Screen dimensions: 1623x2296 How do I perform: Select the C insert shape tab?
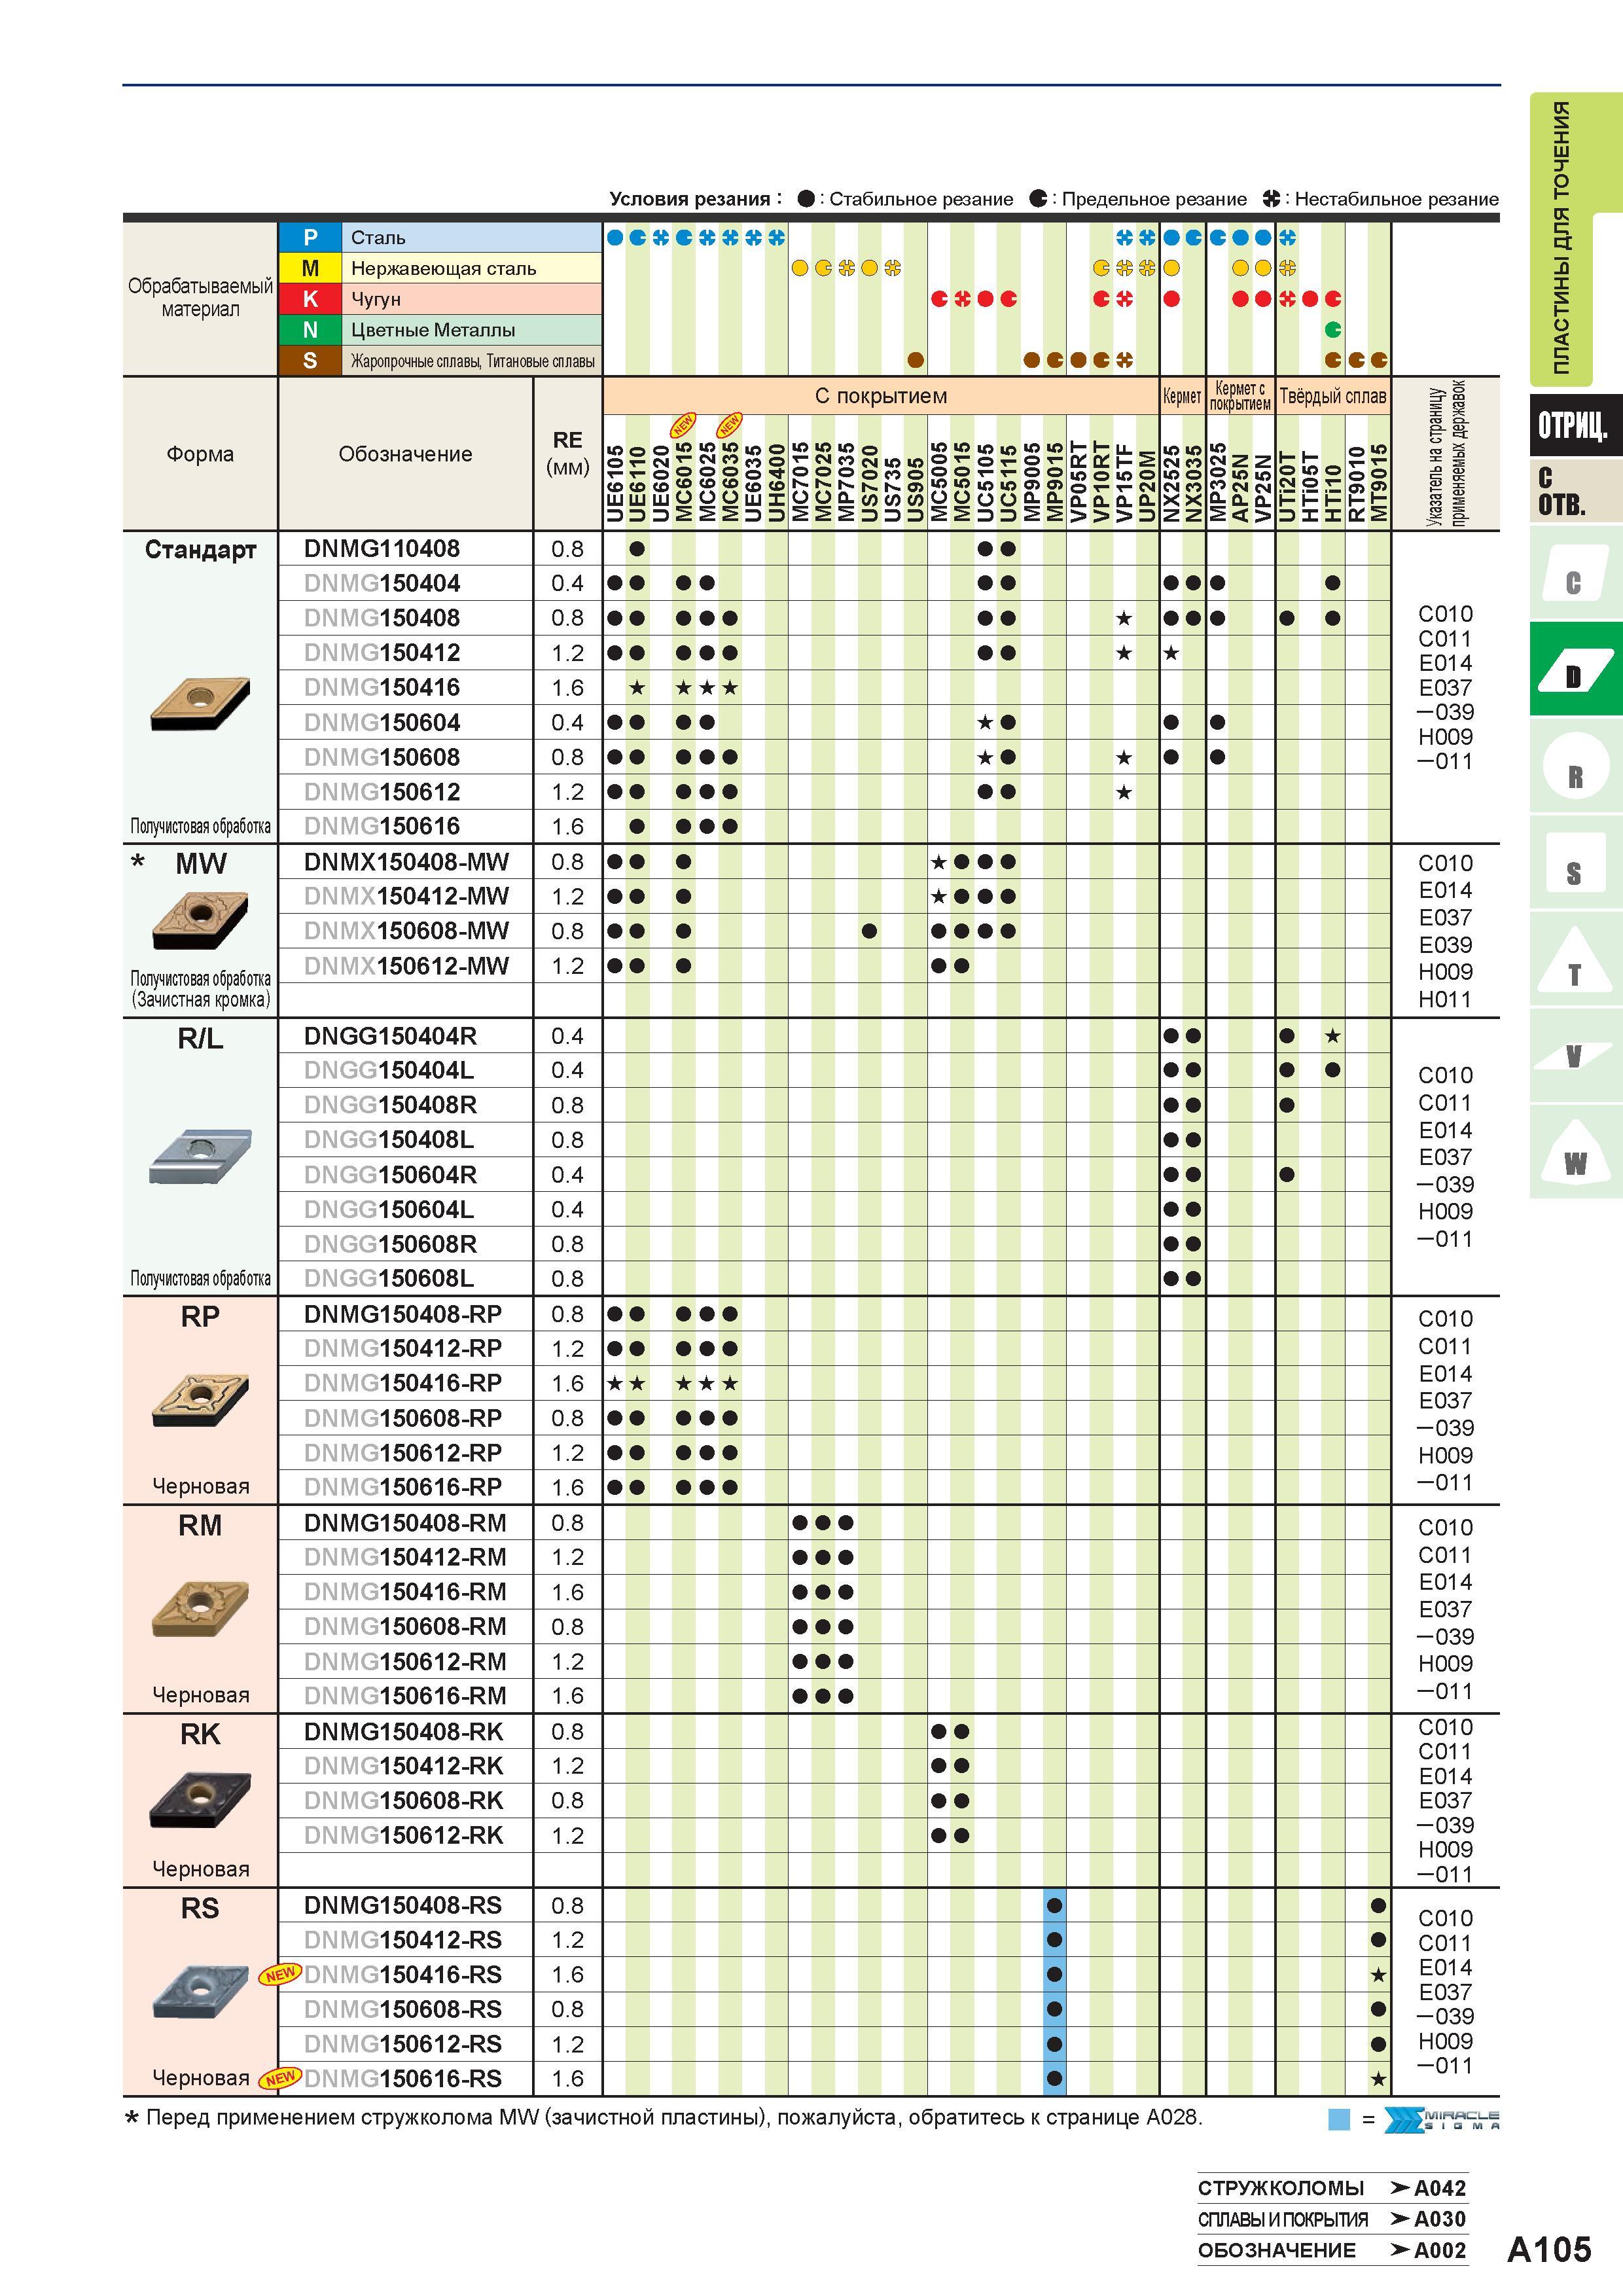coord(1575,573)
